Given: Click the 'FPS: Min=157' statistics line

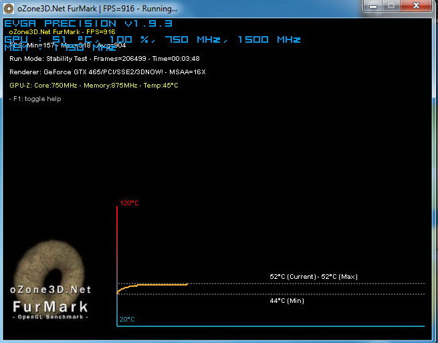Looking at the screenshot, I should pyautogui.click(x=68, y=45).
